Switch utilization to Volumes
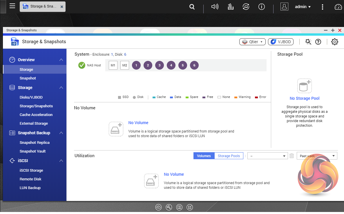This screenshot has height=214, width=344. 204,156
